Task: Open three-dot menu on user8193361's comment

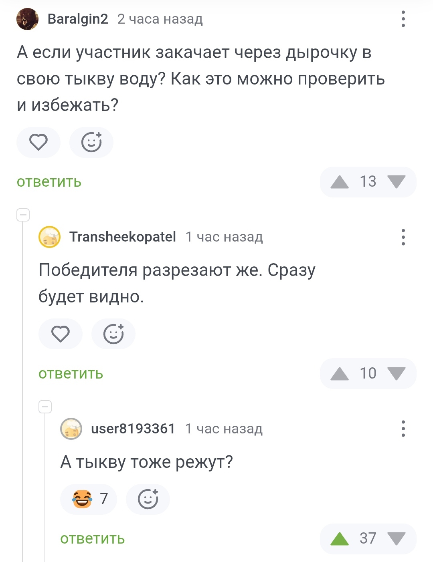Action: tap(403, 429)
